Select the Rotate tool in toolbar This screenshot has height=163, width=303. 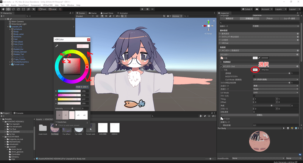point(13,9)
